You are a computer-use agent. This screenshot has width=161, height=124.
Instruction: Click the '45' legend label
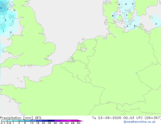tap(73, 123)
